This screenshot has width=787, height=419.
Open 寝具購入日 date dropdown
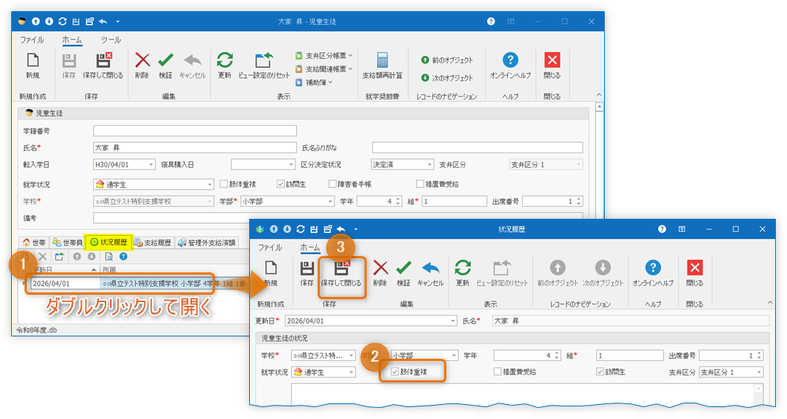click(291, 164)
